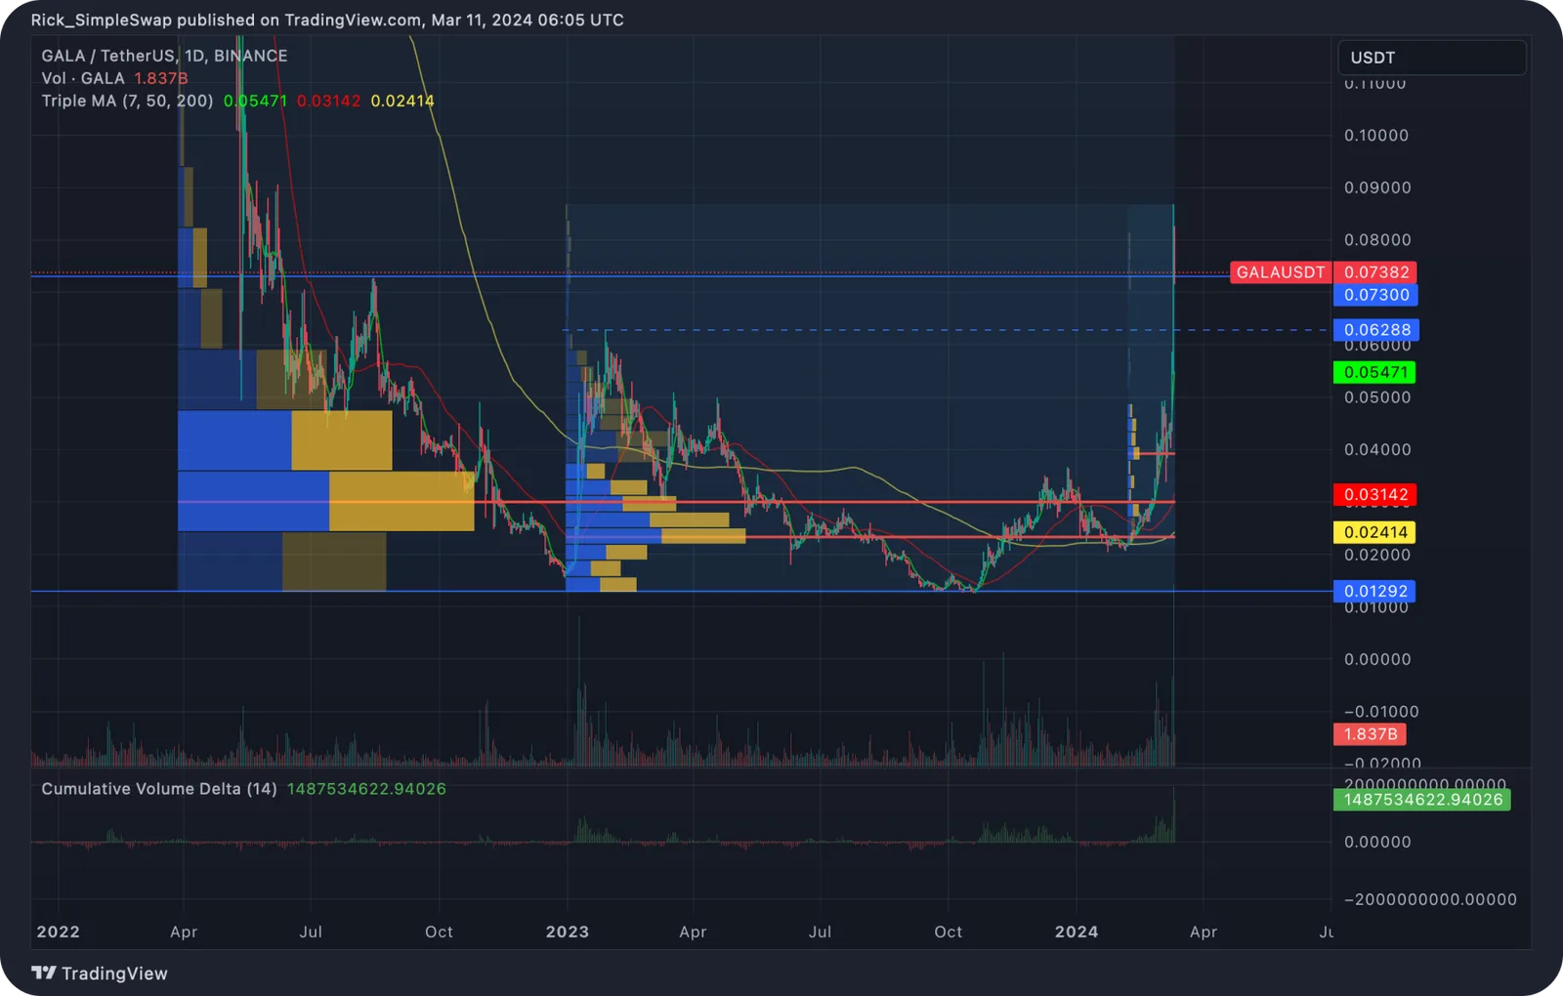
Task: Open the Triple MA (7, 50, 200) legend
Action: point(127,101)
